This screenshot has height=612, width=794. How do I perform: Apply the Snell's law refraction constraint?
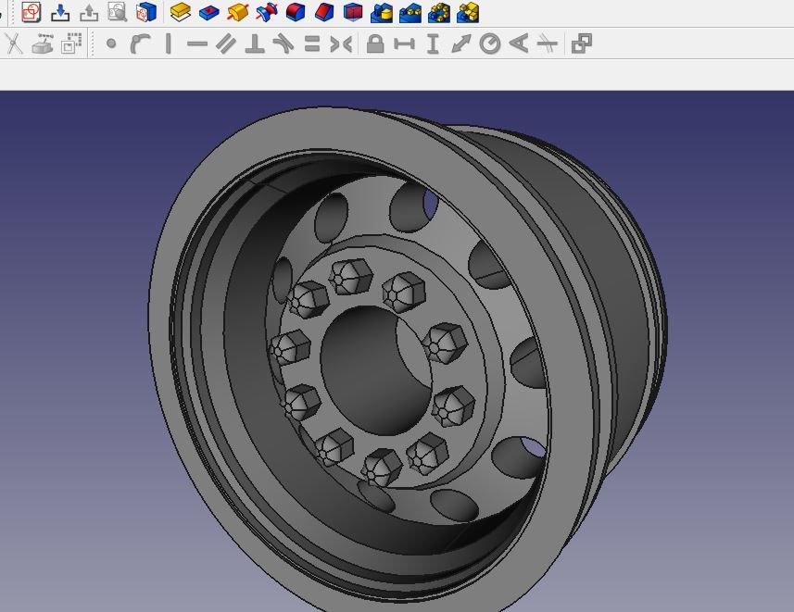tap(548, 44)
